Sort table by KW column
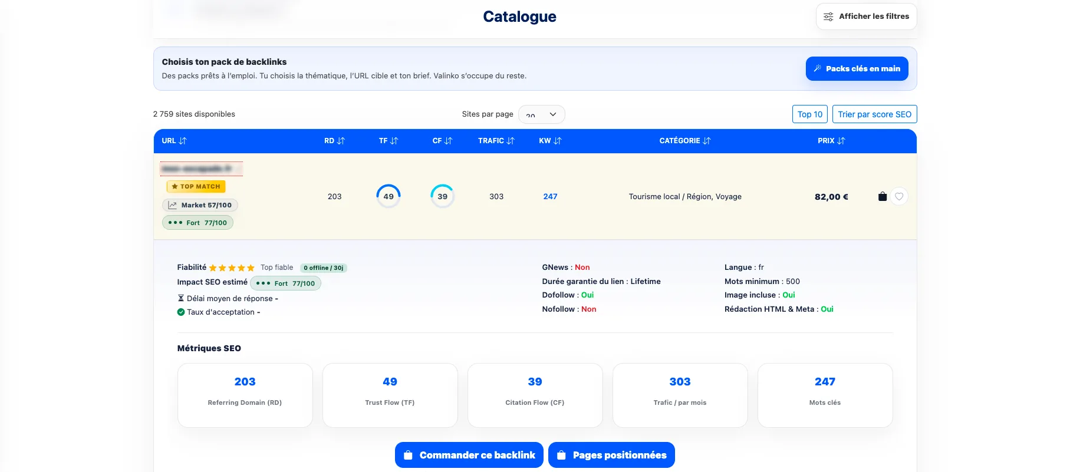Viewport: 1070px width, 472px height. click(550, 141)
